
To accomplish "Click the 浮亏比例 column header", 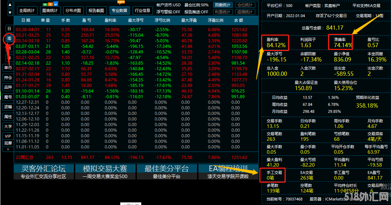I will point(162,20).
